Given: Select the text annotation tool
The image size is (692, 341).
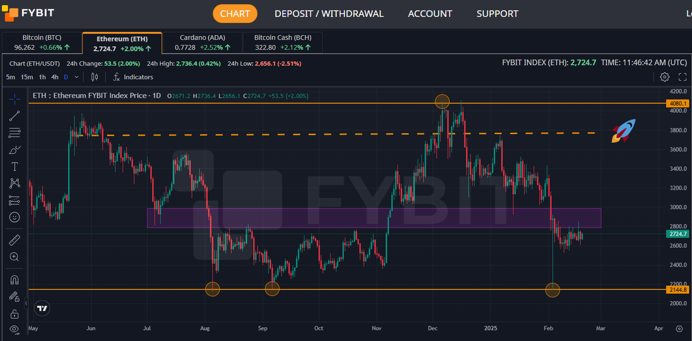Looking at the screenshot, I should (x=14, y=166).
